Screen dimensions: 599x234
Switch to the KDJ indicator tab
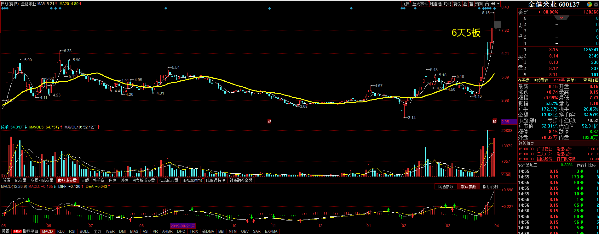click(61, 231)
